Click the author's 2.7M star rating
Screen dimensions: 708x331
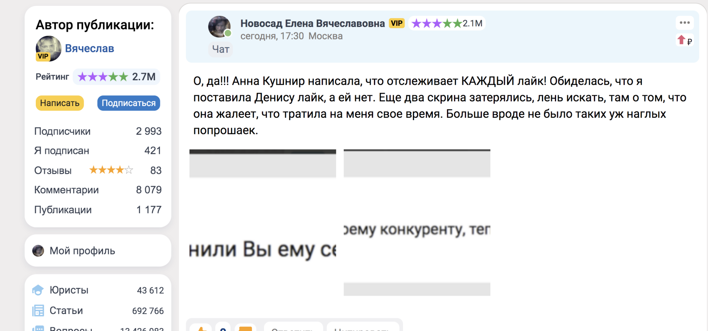click(116, 77)
